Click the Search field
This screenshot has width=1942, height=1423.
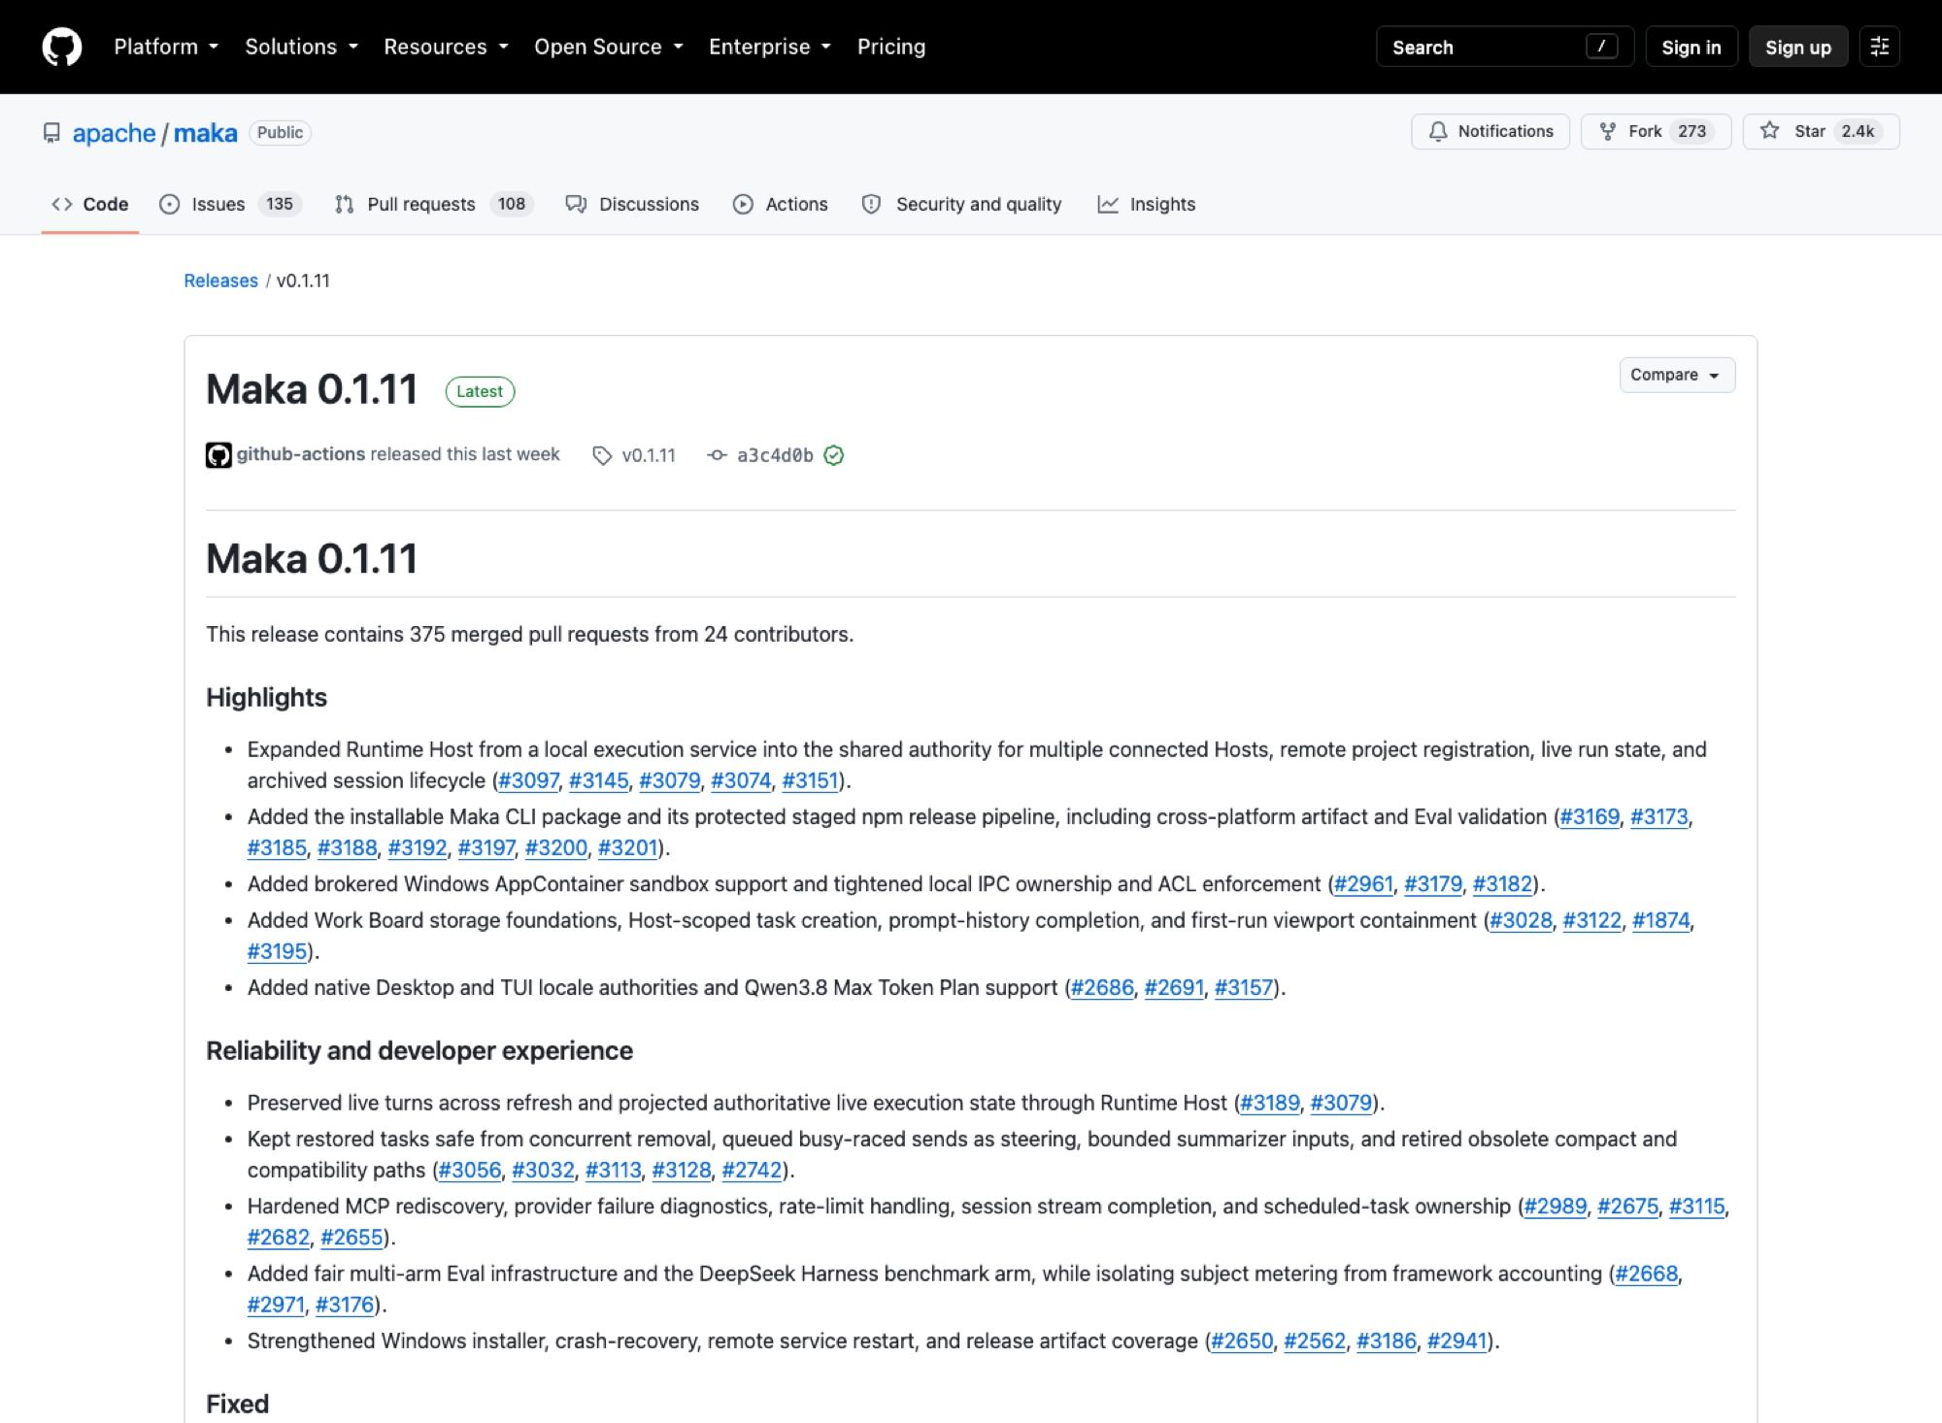(x=1505, y=47)
